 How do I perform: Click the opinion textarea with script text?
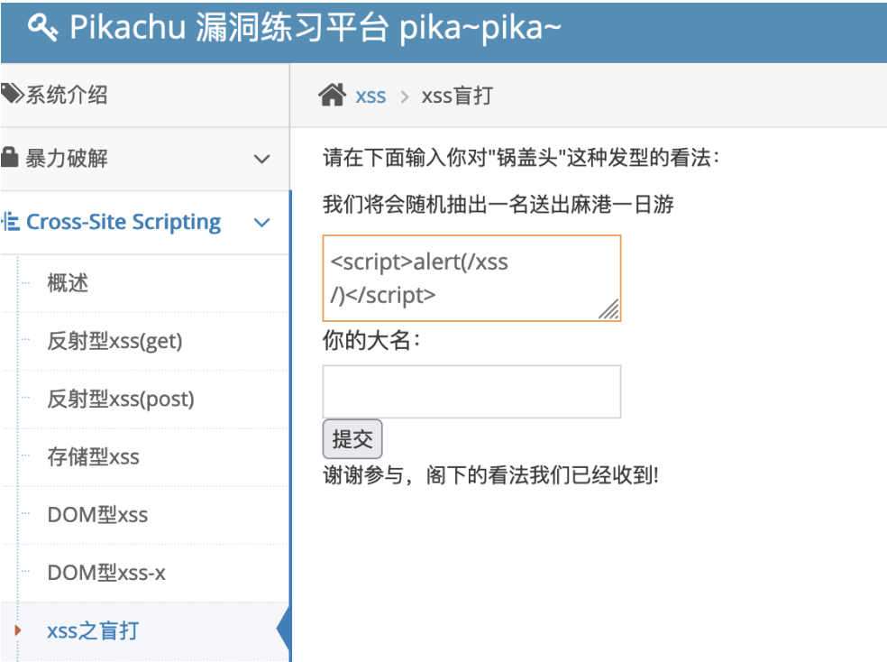[471, 279]
